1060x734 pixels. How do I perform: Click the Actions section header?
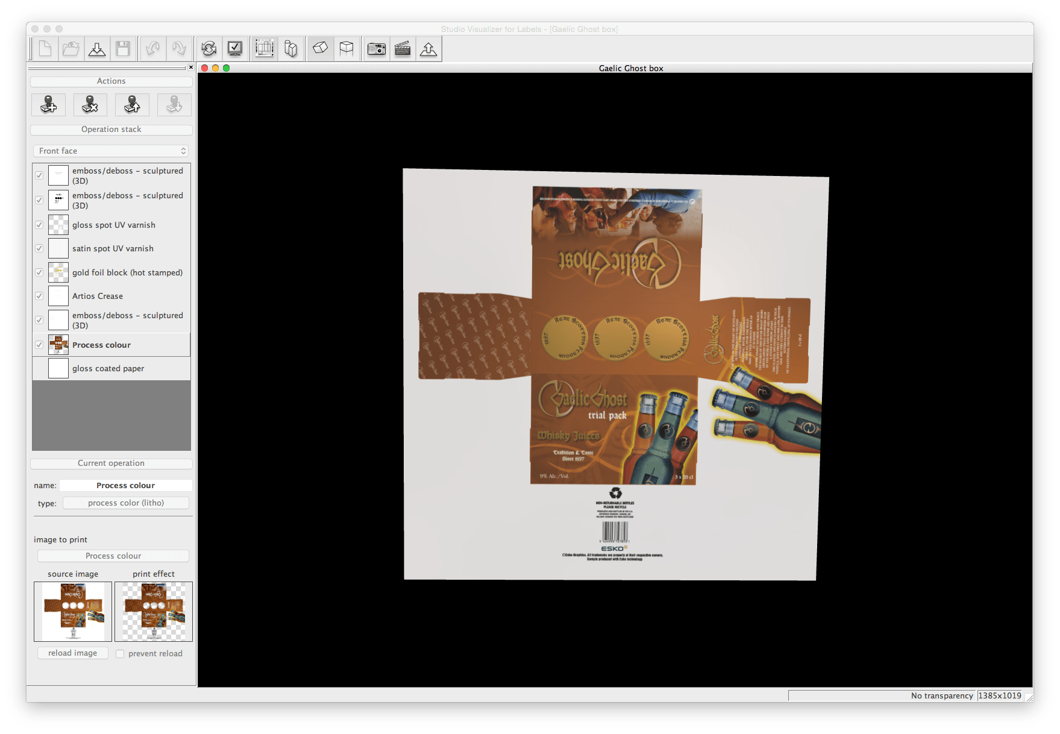(x=111, y=81)
